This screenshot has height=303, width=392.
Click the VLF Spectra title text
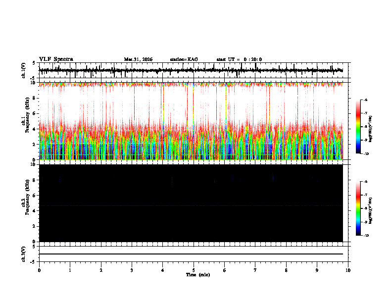(x=56, y=59)
